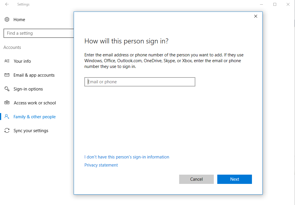Viewport: 295px width, 205px height.
Task: Click the briefcase icon for Access work or school
Action: 7,103
